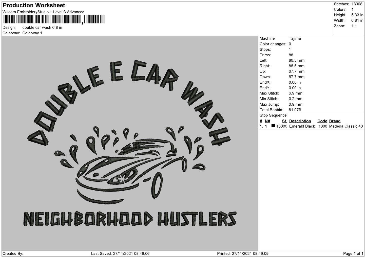366x258 pixels.
Task: Click the Colorway 1 value
Action: (x=32, y=33)
